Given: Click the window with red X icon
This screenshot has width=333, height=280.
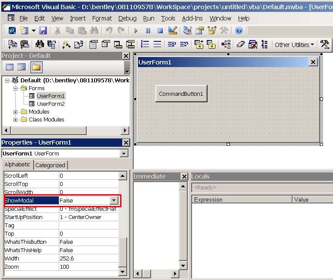Looking at the screenshot, I should tap(253, 44).
